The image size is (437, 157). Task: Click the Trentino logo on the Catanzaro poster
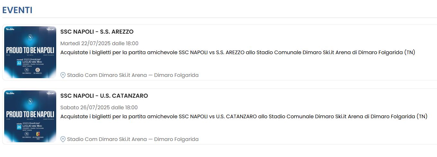51,94
